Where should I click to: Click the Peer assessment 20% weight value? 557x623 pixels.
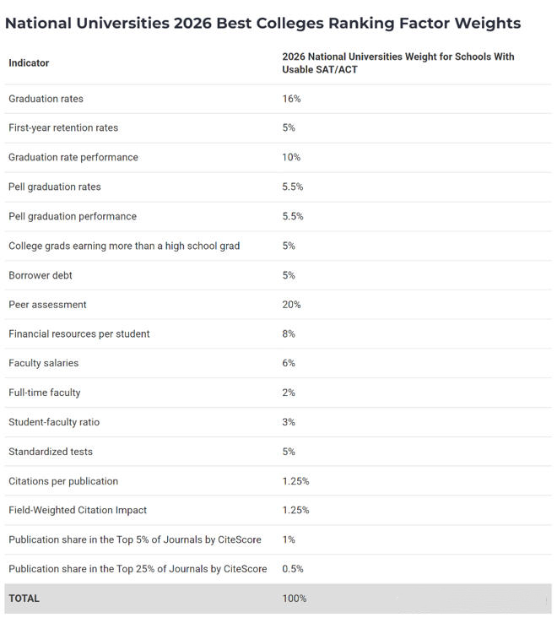click(291, 305)
